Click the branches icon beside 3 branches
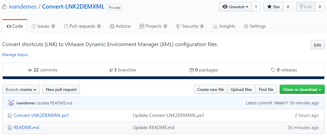Image resolution: width=327 pixels, height=136 pixels. point(111,70)
